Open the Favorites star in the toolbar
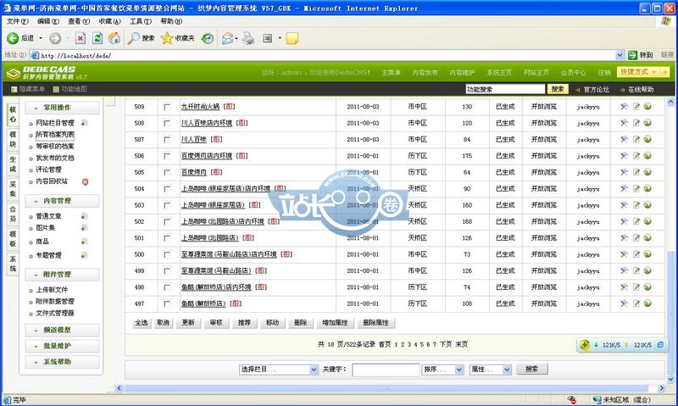678x406 pixels. tap(167, 38)
